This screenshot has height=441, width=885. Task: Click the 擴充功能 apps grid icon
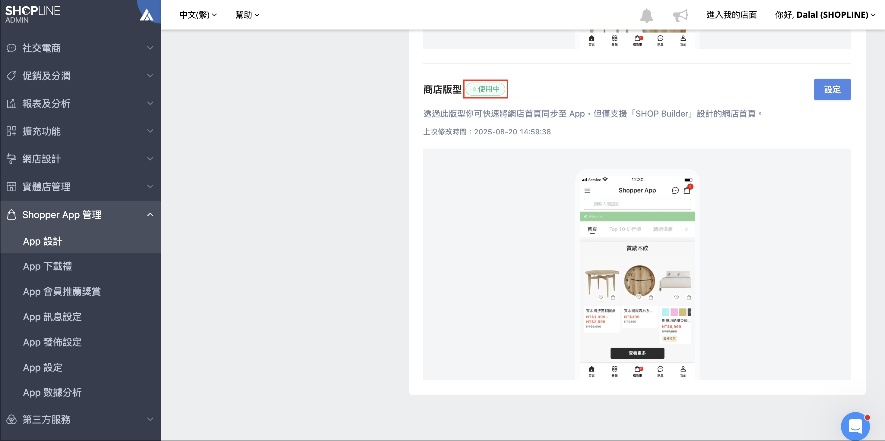coord(11,131)
